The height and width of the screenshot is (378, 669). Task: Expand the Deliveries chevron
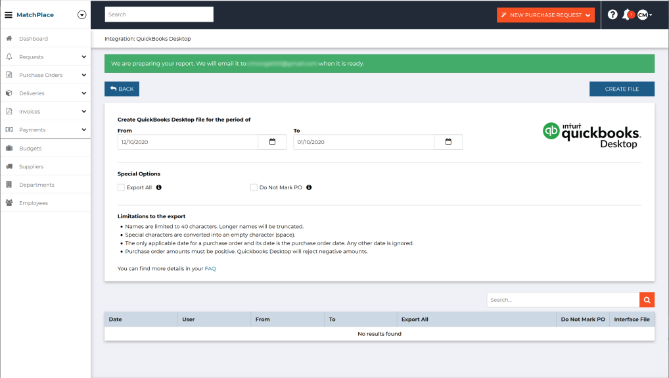(83, 93)
